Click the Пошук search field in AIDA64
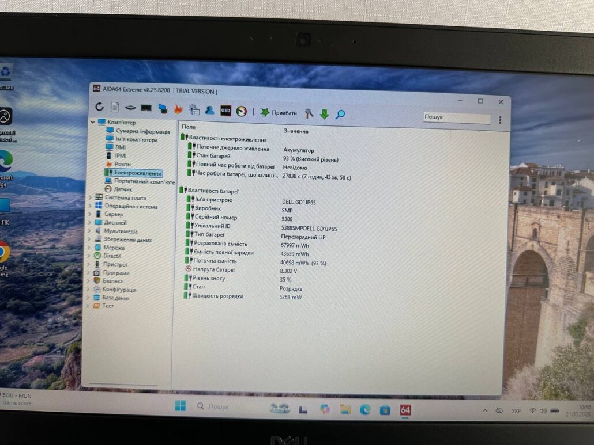Viewport: 594px width, 445px height. click(456, 117)
